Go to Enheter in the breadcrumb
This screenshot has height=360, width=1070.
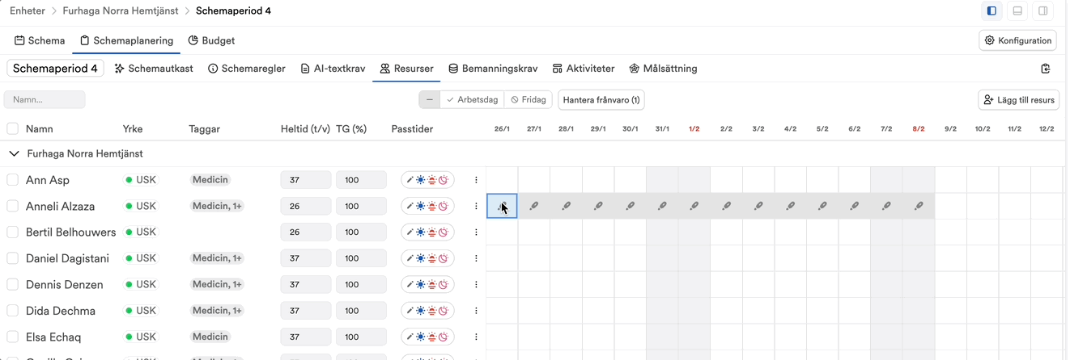click(28, 11)
